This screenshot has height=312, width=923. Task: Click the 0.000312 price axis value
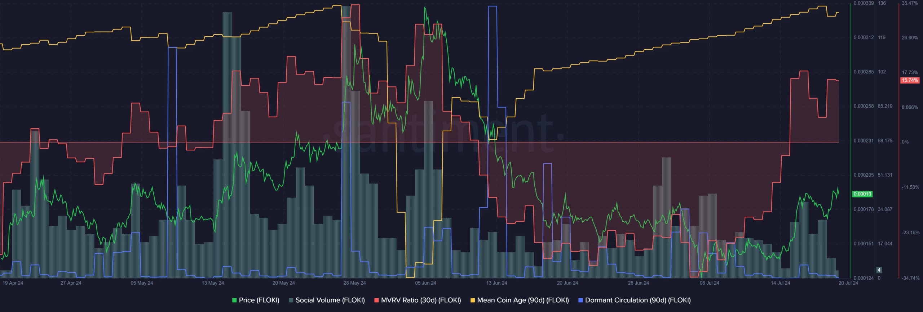(x=864, y=37)
